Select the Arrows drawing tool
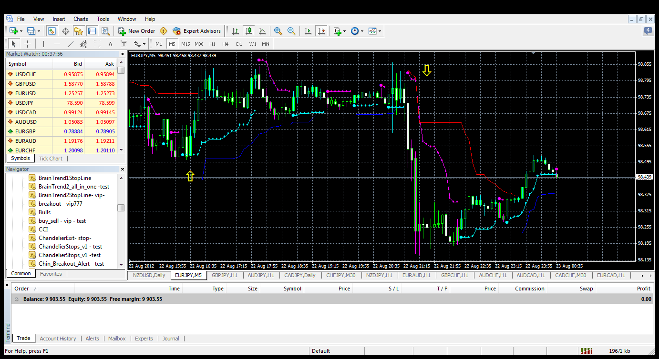Image resolution: width=659 pixels, height=359 pixels. 137,44
